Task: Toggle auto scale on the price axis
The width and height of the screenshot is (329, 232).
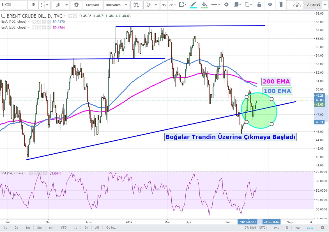Action: coord(310,228)
